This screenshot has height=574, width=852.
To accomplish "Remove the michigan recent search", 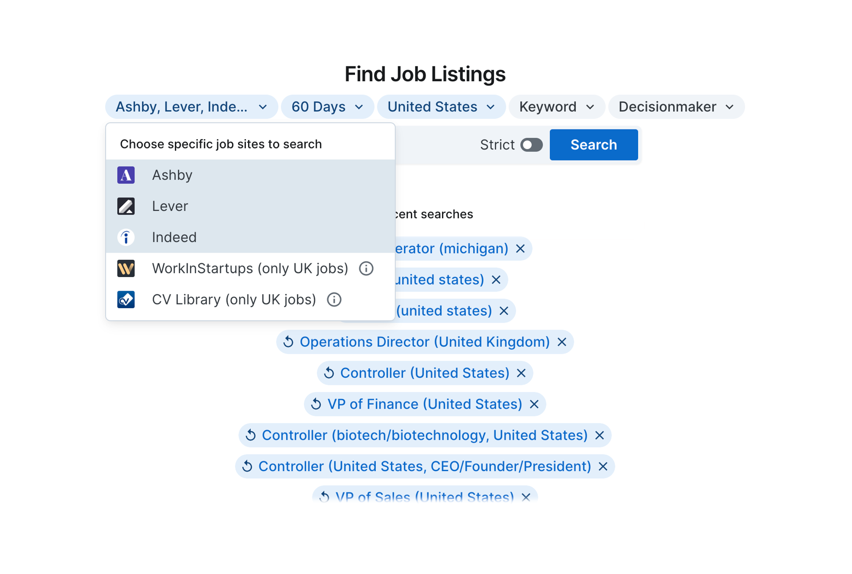I will click(x=521, y=249).
